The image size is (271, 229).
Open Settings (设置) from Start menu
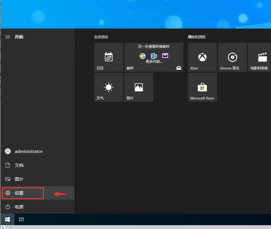click(x=19, y=193)
